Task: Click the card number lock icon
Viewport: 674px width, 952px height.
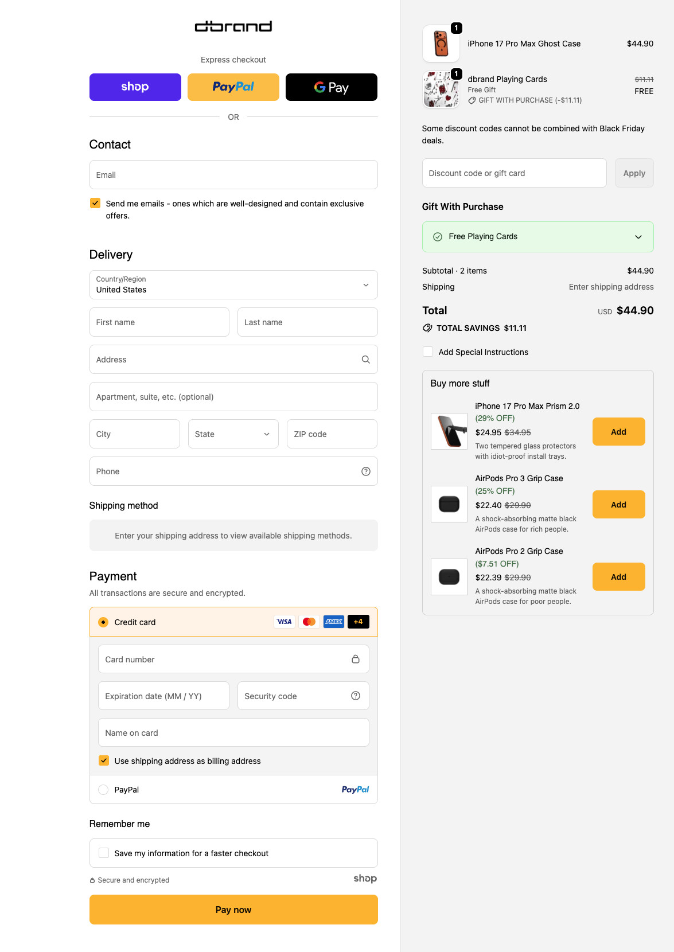Action: [x=356, y=659]
